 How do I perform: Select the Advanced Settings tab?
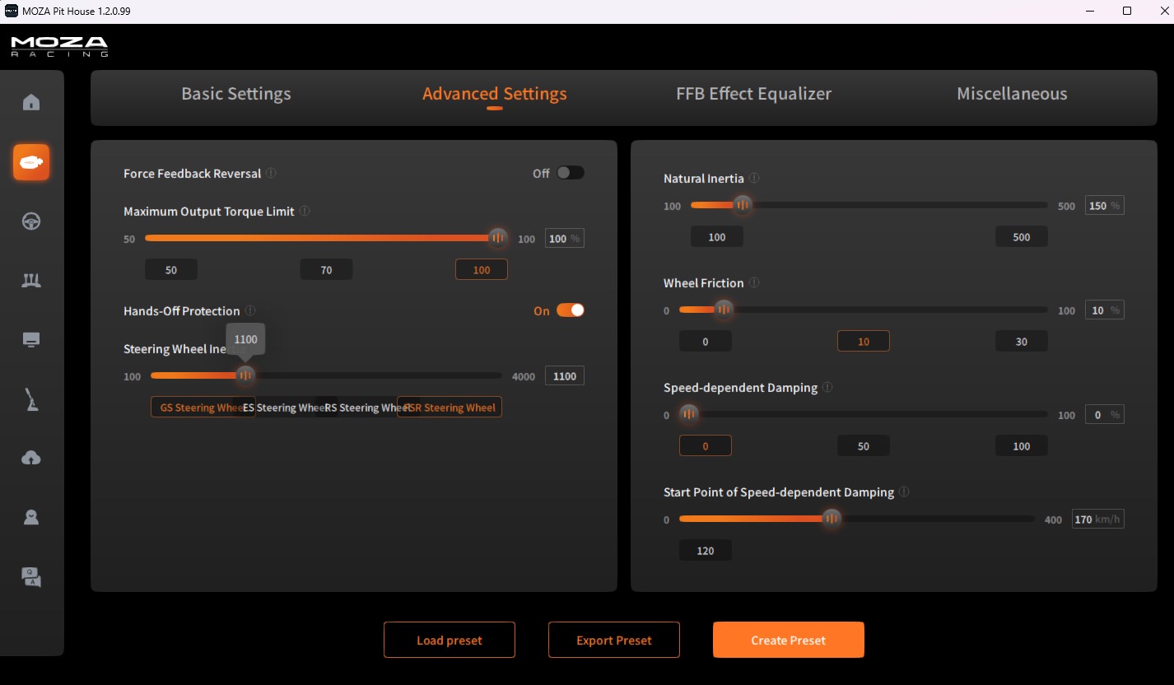494,94
